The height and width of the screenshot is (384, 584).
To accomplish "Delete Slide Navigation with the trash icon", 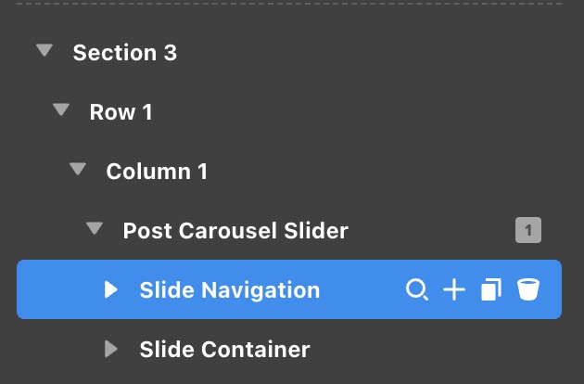I will coord(527,290).
